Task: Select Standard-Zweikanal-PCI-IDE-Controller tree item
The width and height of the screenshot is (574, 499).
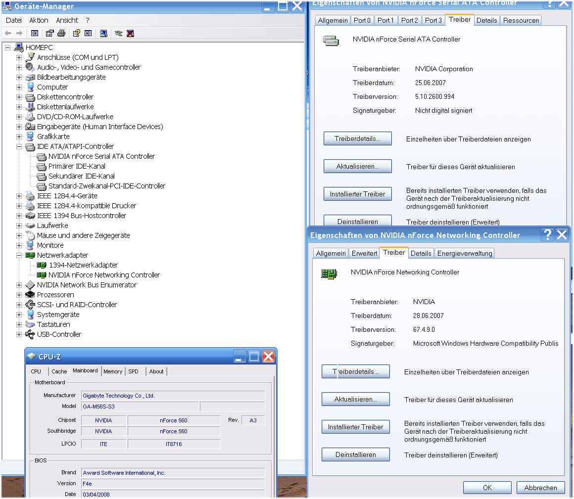Action: pyautogui.click(x=106, y=186)
